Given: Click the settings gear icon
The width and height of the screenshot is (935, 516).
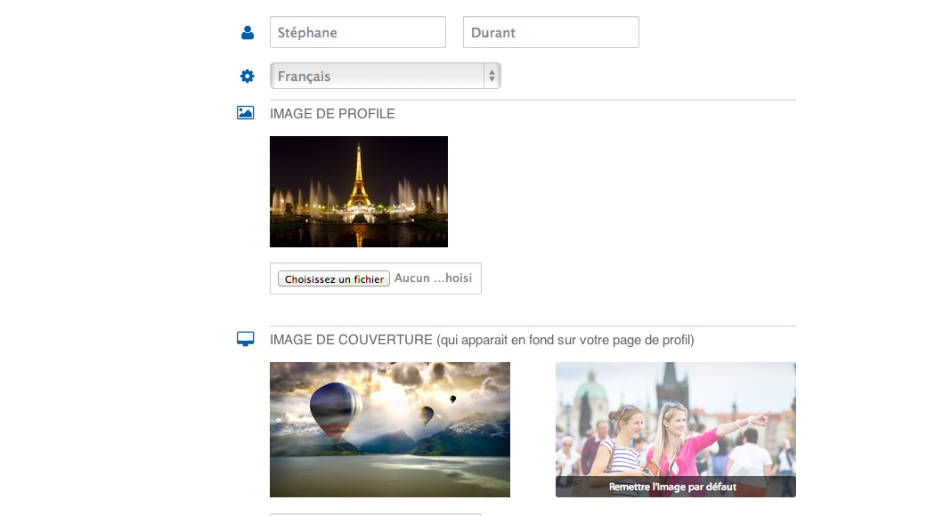Looking at the screenshot, I should coord(247,77).
